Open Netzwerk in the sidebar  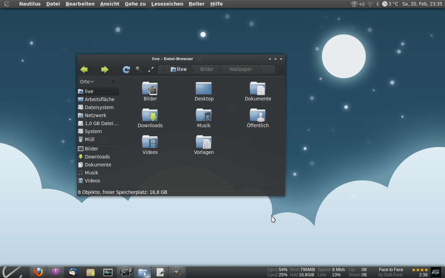98,115
